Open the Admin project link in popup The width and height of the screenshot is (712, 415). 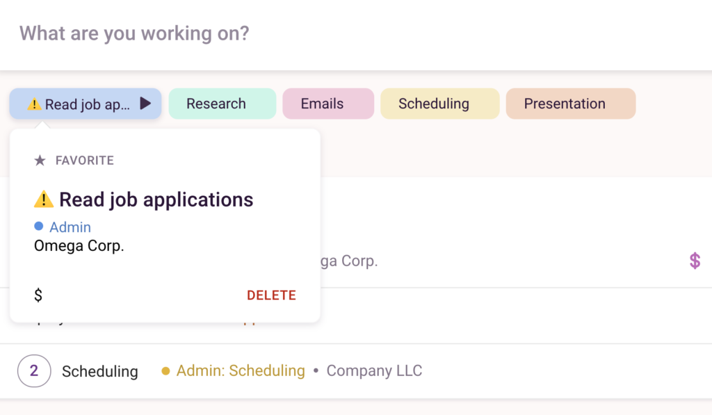(70, 227)
